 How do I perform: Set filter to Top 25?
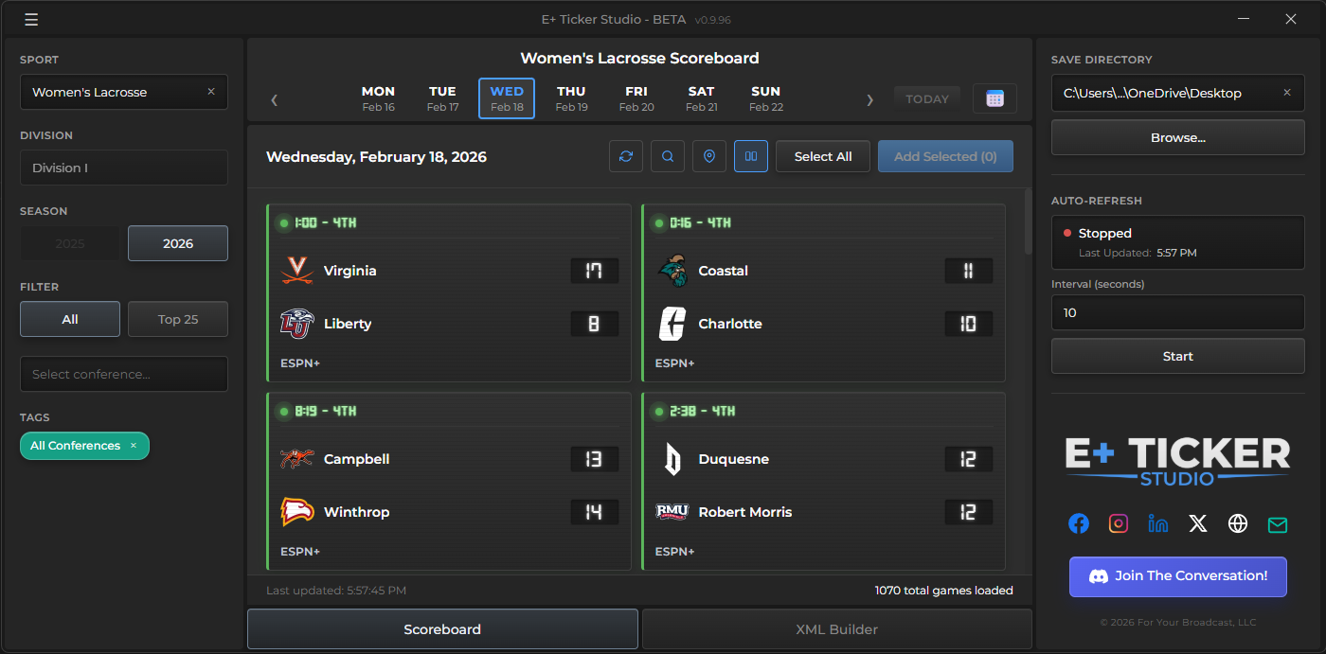tap(178, 319)
